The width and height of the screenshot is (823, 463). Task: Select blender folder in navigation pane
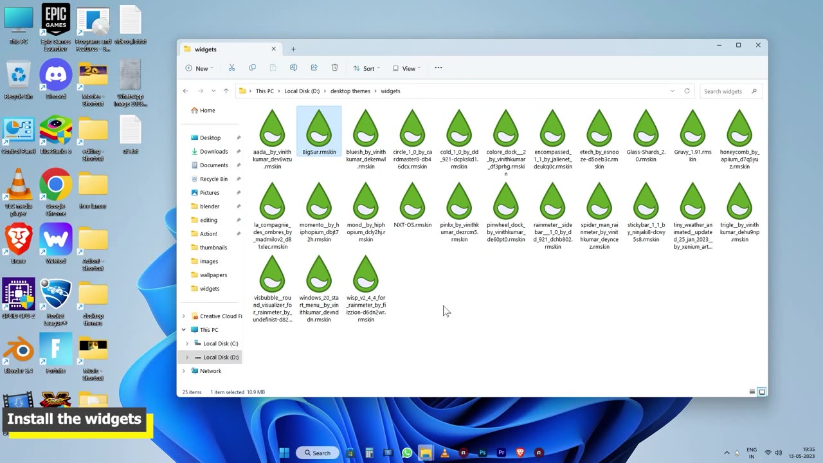tap(210, 206)
